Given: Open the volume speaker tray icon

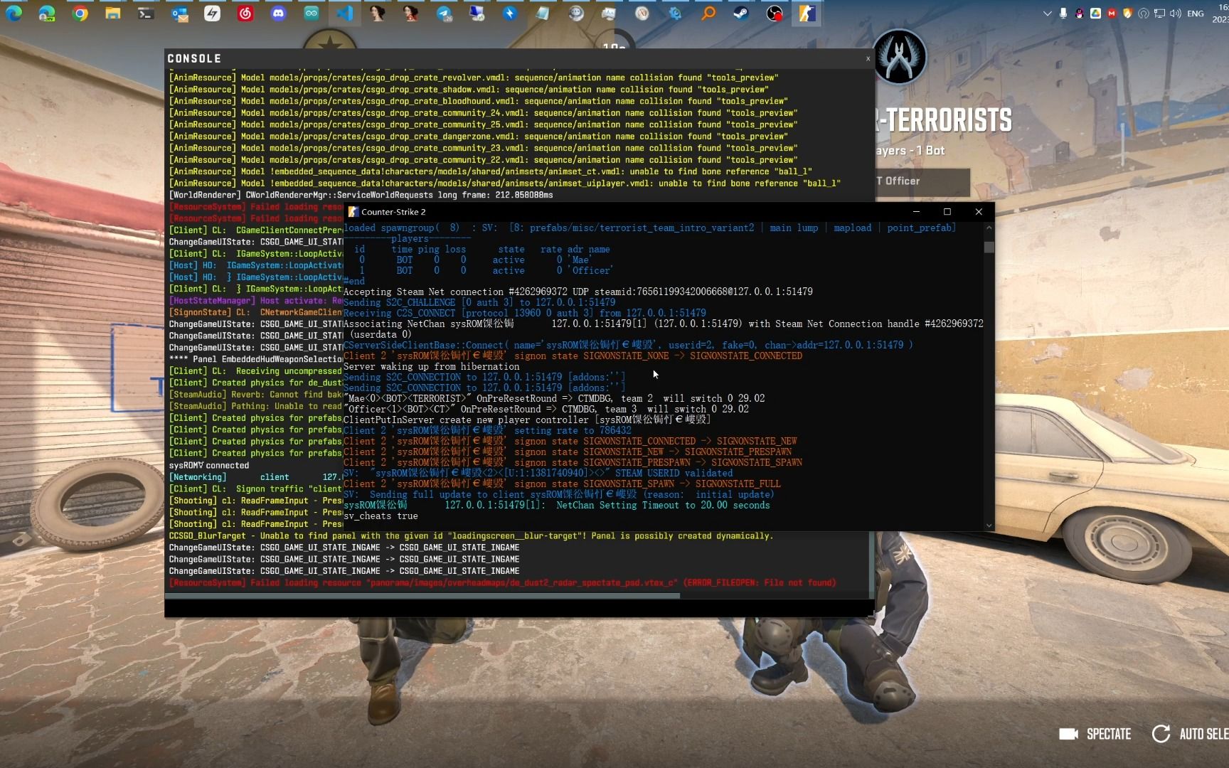Looking at the screenshot, I should 1175,13.
